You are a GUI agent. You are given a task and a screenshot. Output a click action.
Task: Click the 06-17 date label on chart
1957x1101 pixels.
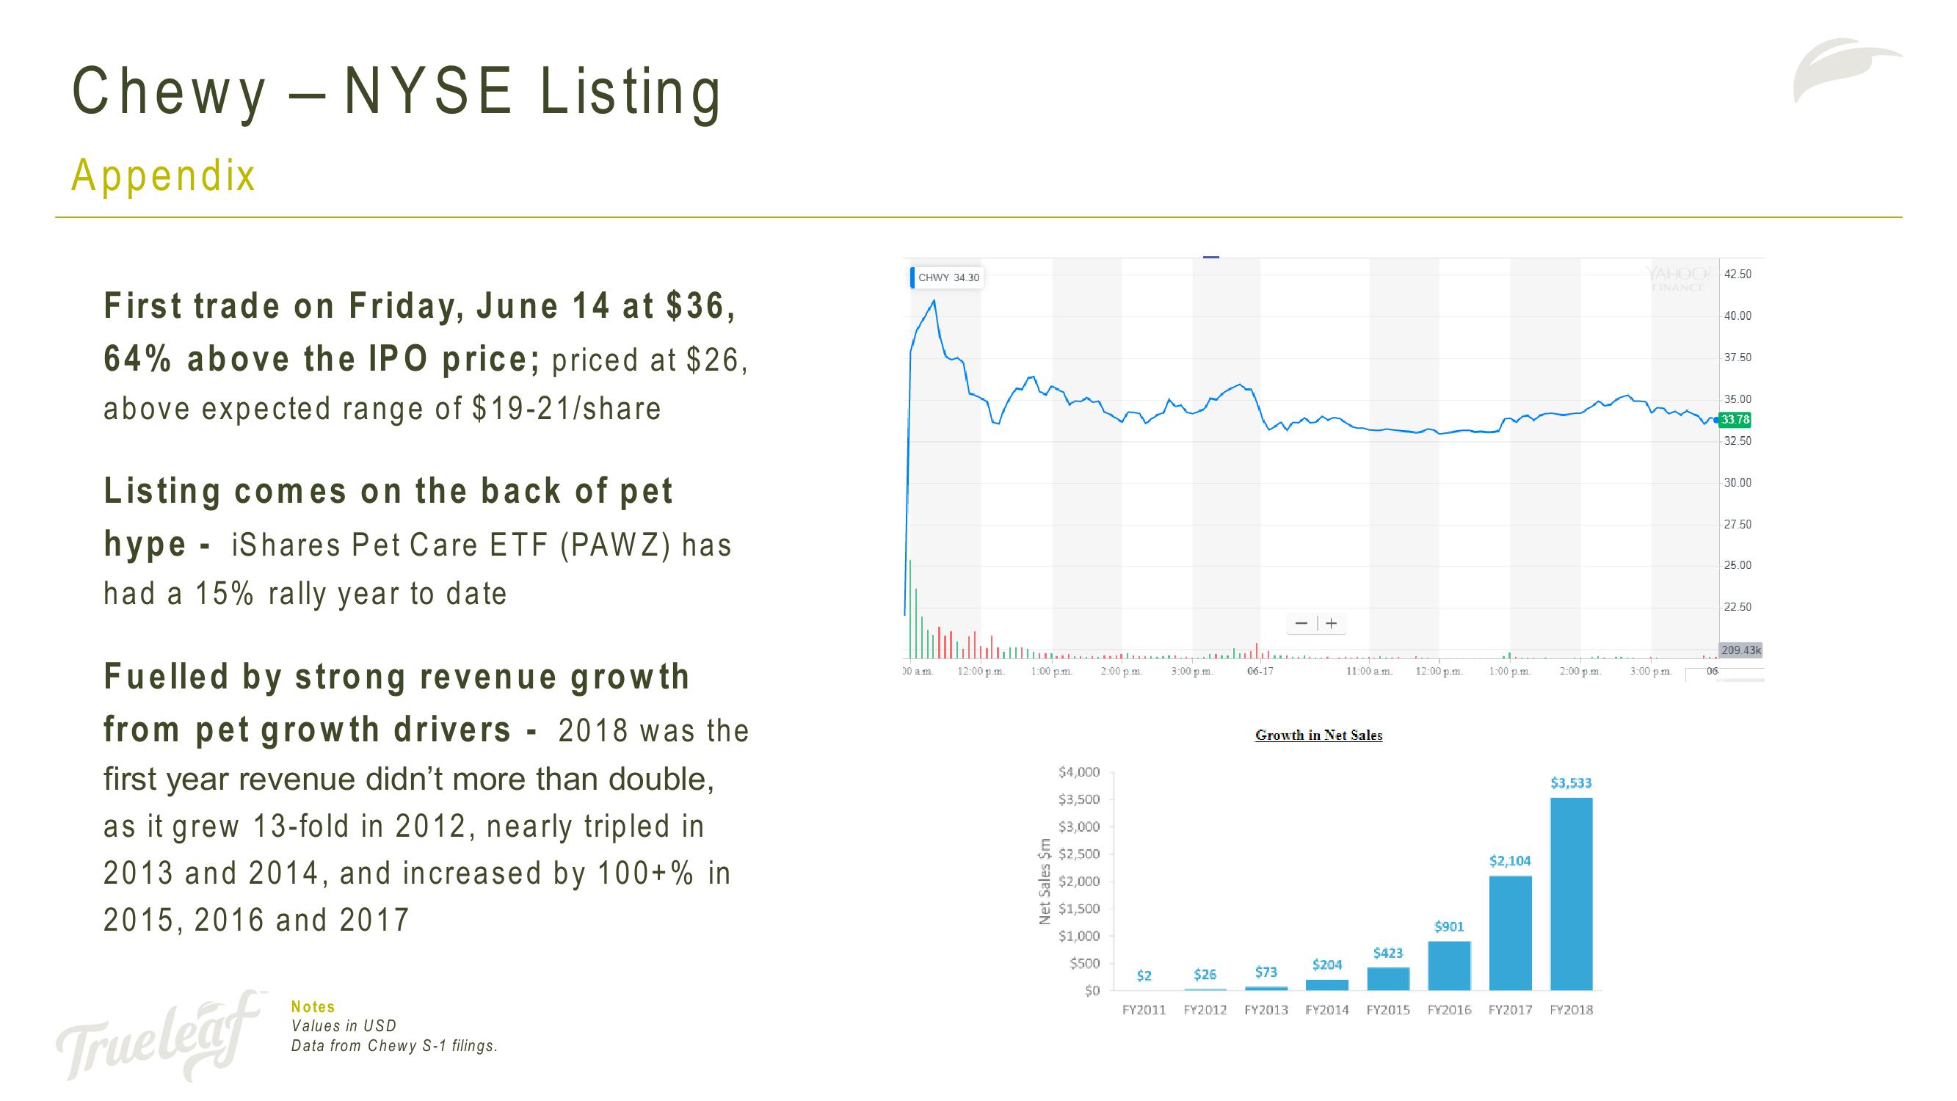1260,672
